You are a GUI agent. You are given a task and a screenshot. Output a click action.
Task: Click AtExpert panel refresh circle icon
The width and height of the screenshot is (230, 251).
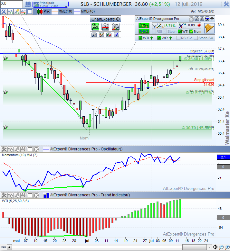(x=191, y=19)
